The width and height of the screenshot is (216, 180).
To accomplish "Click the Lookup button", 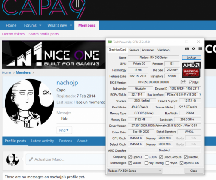I will pyautogui.click(x=191, y=57).
